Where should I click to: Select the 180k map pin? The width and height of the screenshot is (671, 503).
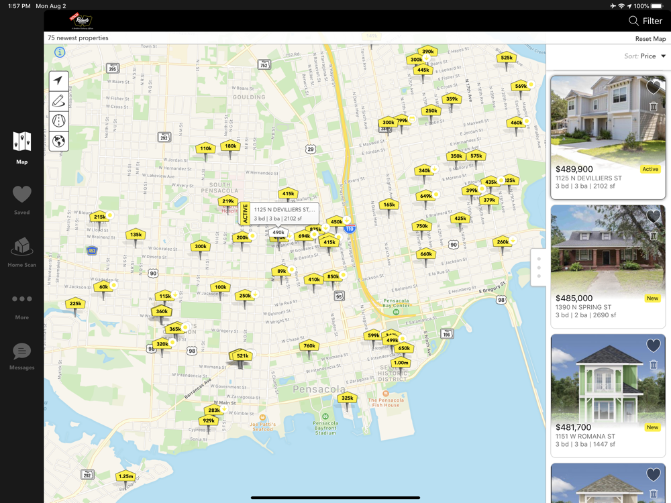(x=231, y=146)
